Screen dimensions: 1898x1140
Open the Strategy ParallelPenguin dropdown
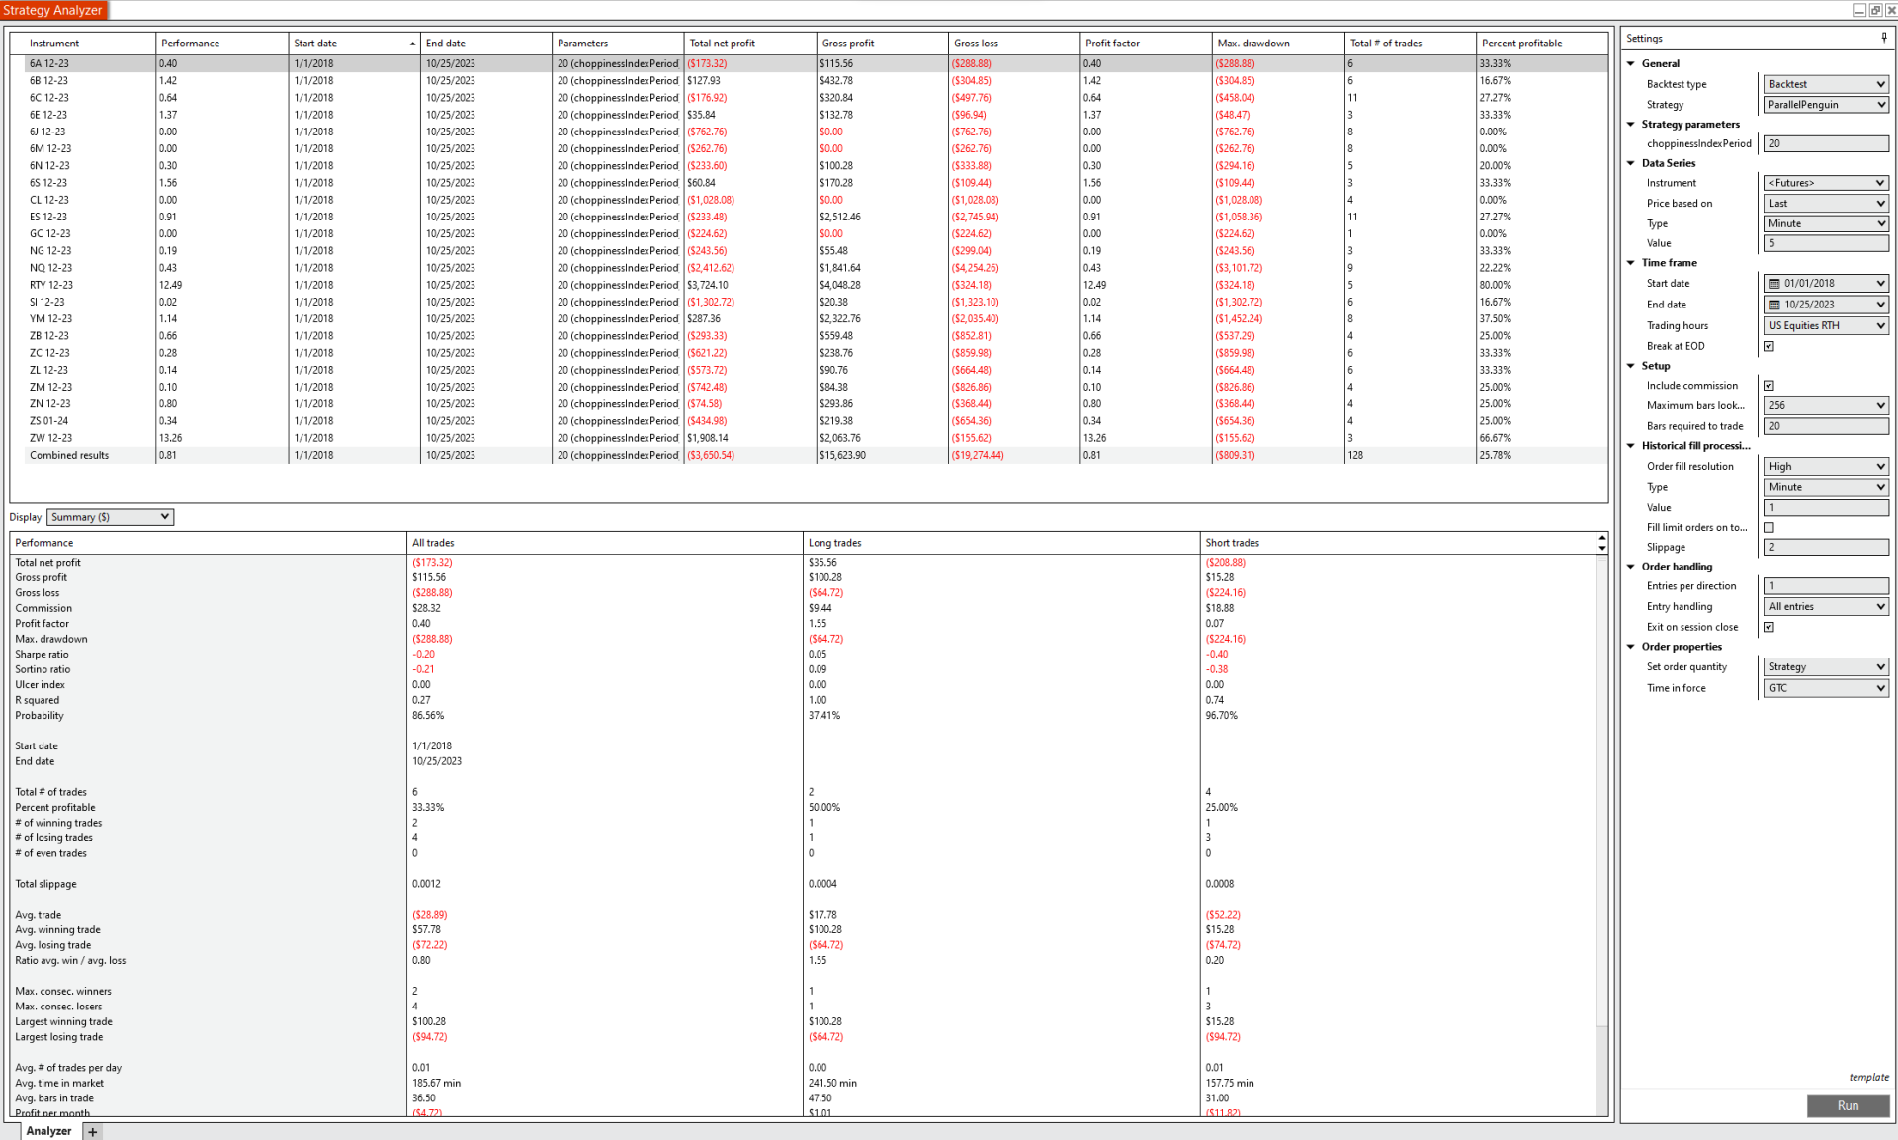pyautogui.click(x=1825, y=105)
